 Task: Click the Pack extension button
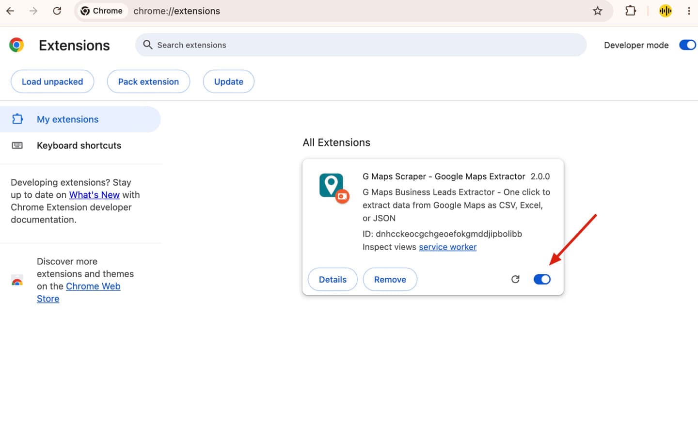coord(148,81)
